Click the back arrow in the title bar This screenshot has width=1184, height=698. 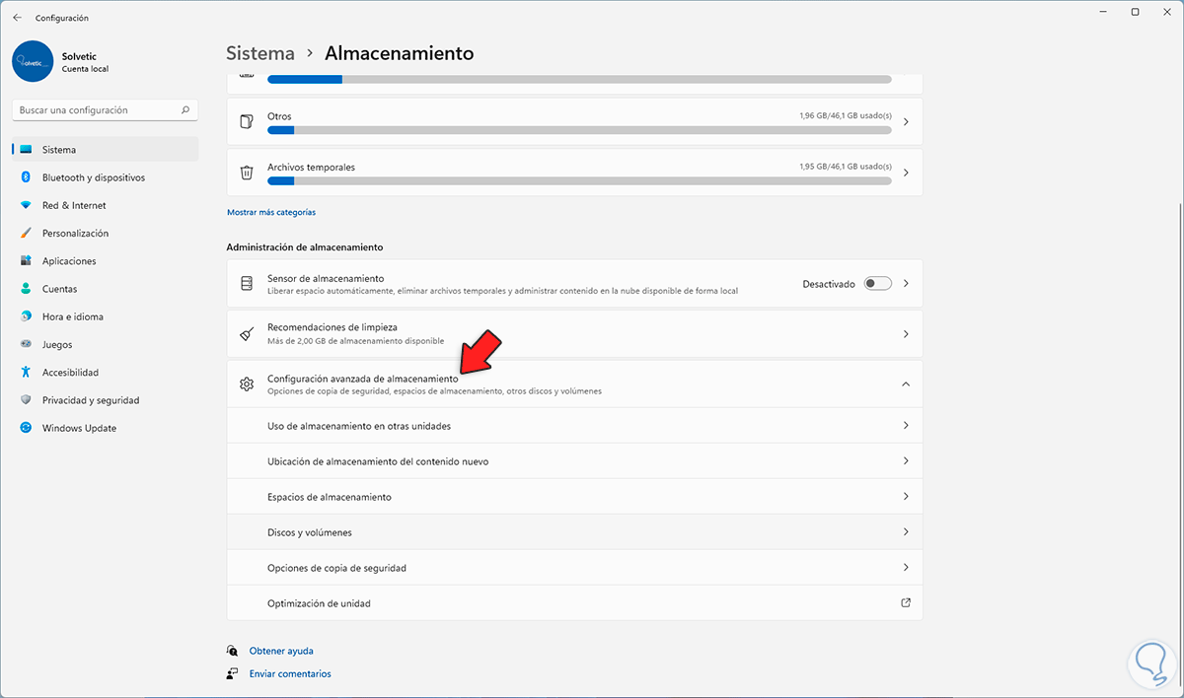(x=17, y=18)
